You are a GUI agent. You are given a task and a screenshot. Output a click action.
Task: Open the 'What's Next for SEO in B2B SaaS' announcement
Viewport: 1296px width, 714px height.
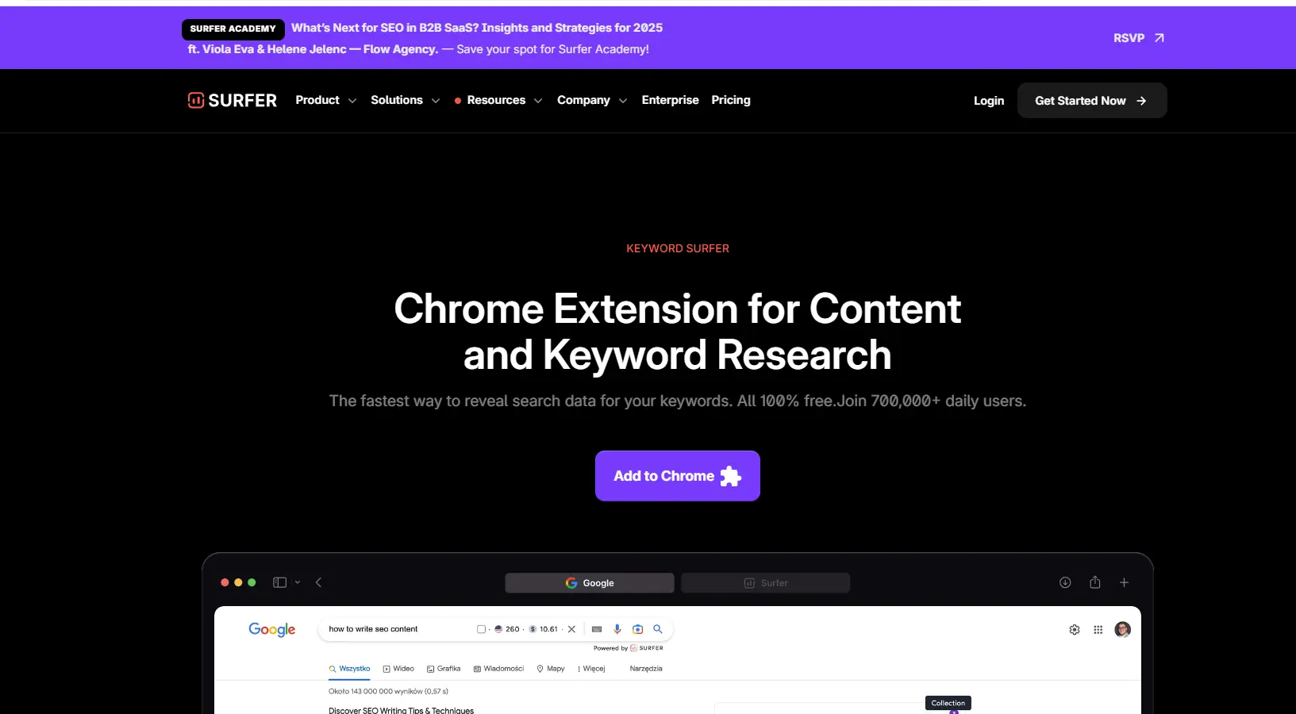[x=477, y=28]
